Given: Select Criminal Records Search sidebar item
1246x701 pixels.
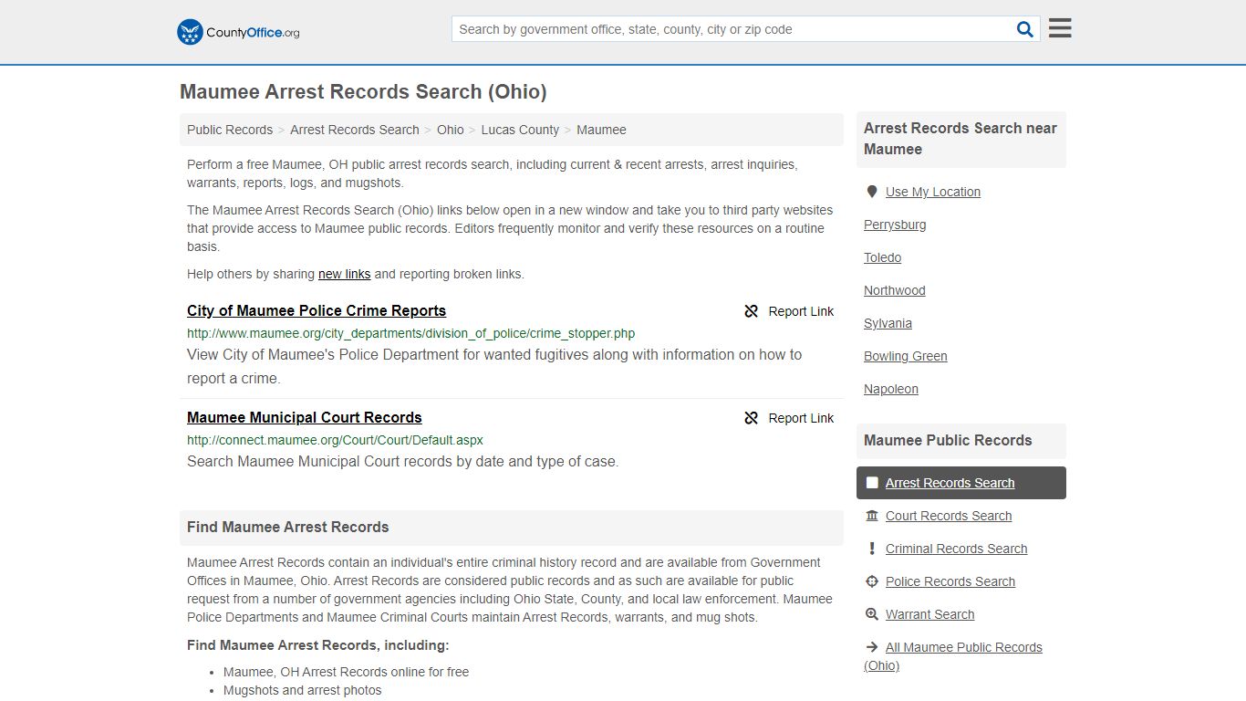Looking at the screenshot, I should (956, 549).
